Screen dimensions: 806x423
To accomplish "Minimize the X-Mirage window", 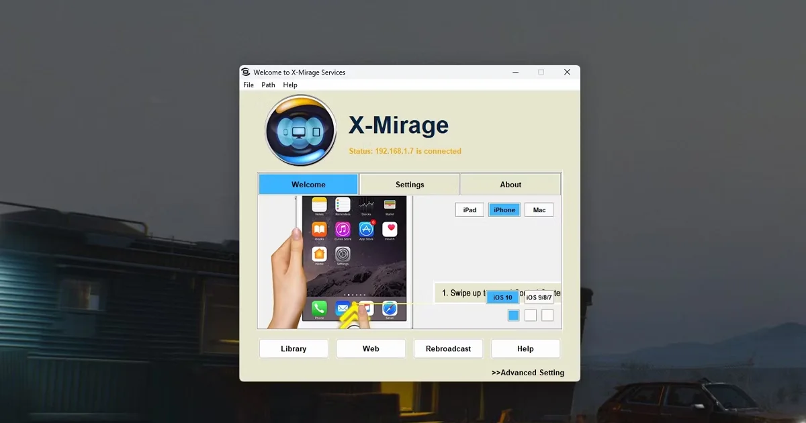I will coord(514,73).
